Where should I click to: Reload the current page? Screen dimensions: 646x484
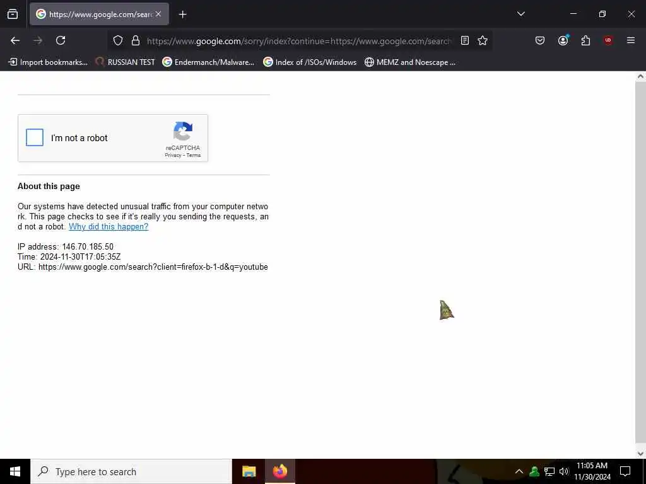coord(61,40)
